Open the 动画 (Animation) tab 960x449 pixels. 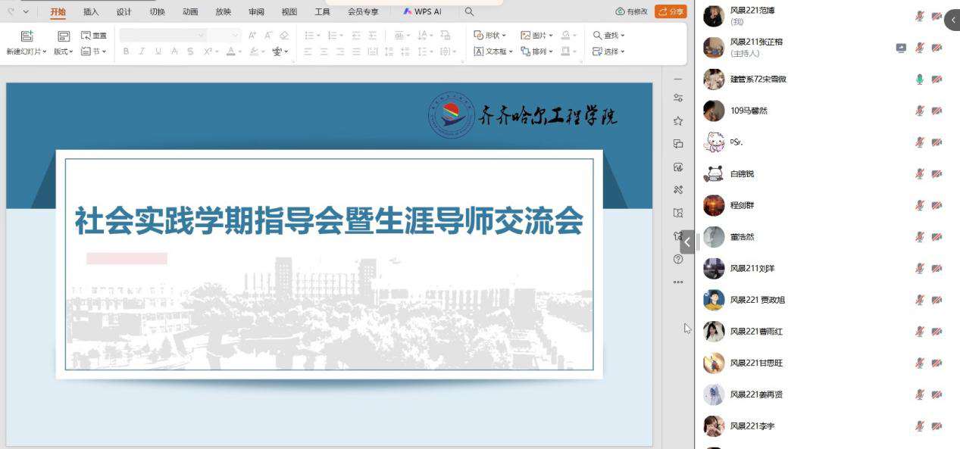click(190, 12)
